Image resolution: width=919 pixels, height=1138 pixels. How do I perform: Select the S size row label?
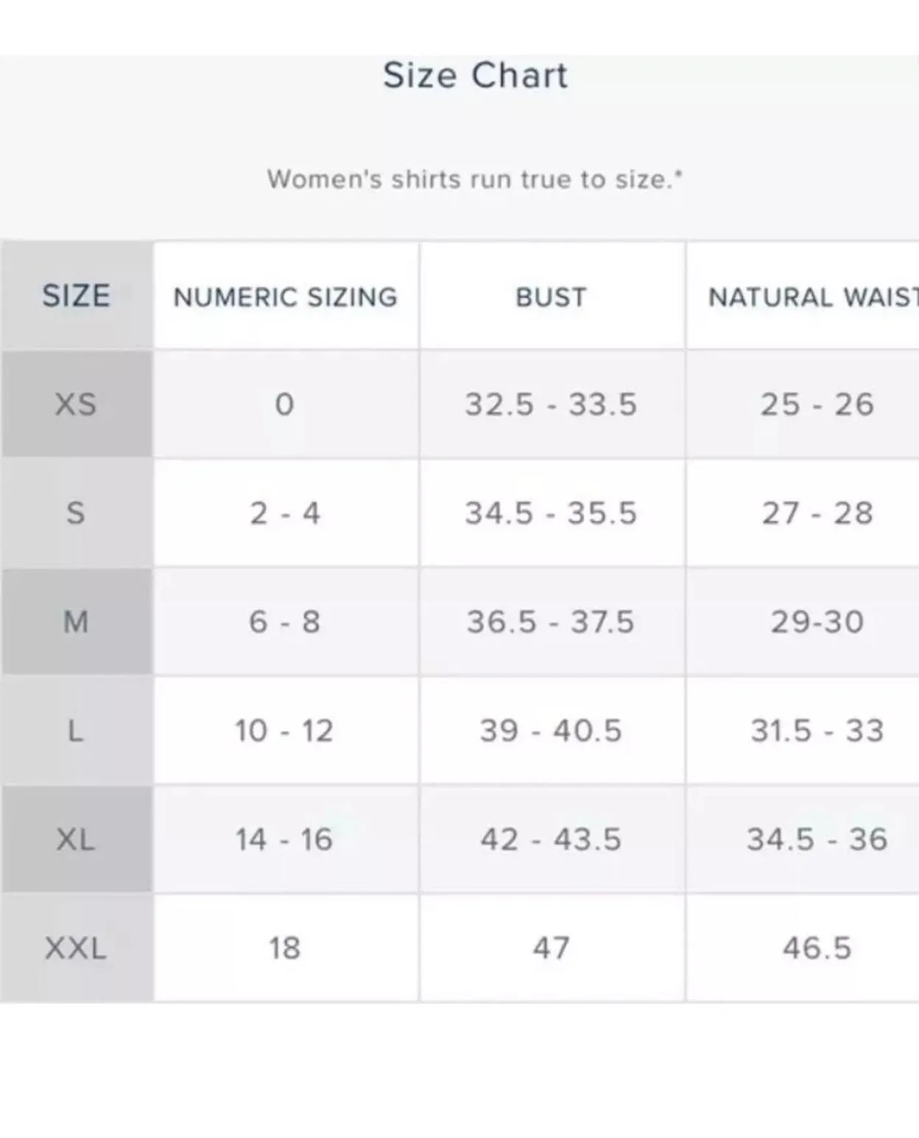pos(76,513)
